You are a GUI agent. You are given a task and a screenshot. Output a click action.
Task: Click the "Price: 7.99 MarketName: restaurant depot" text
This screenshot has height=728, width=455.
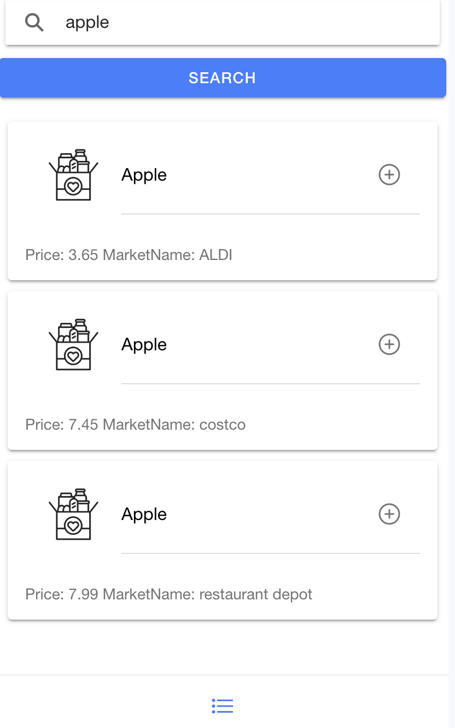click(168, 594)
